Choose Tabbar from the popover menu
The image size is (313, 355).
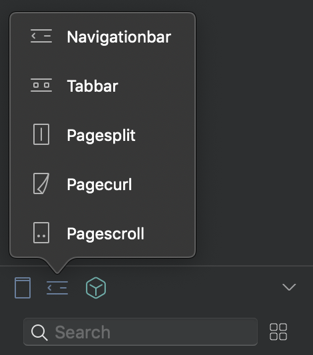click(x=103, y=86)
